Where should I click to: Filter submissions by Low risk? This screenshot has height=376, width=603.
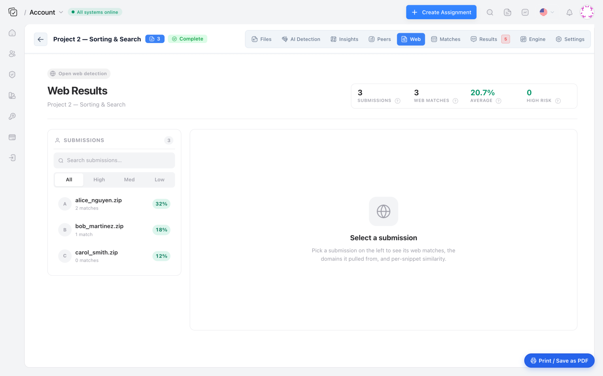click(159, 180)
